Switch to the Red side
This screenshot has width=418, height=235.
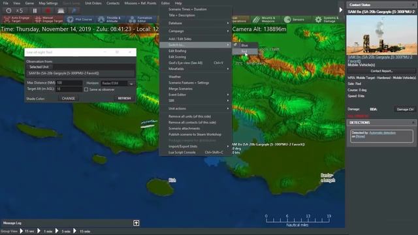[x=245, y=51]
